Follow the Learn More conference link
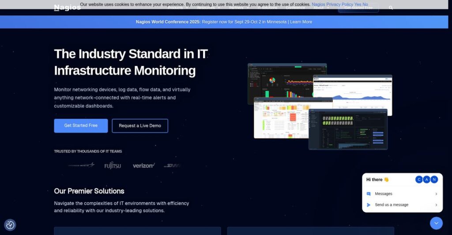This screenshot has height=235, width=452. [x=301, y=22]
